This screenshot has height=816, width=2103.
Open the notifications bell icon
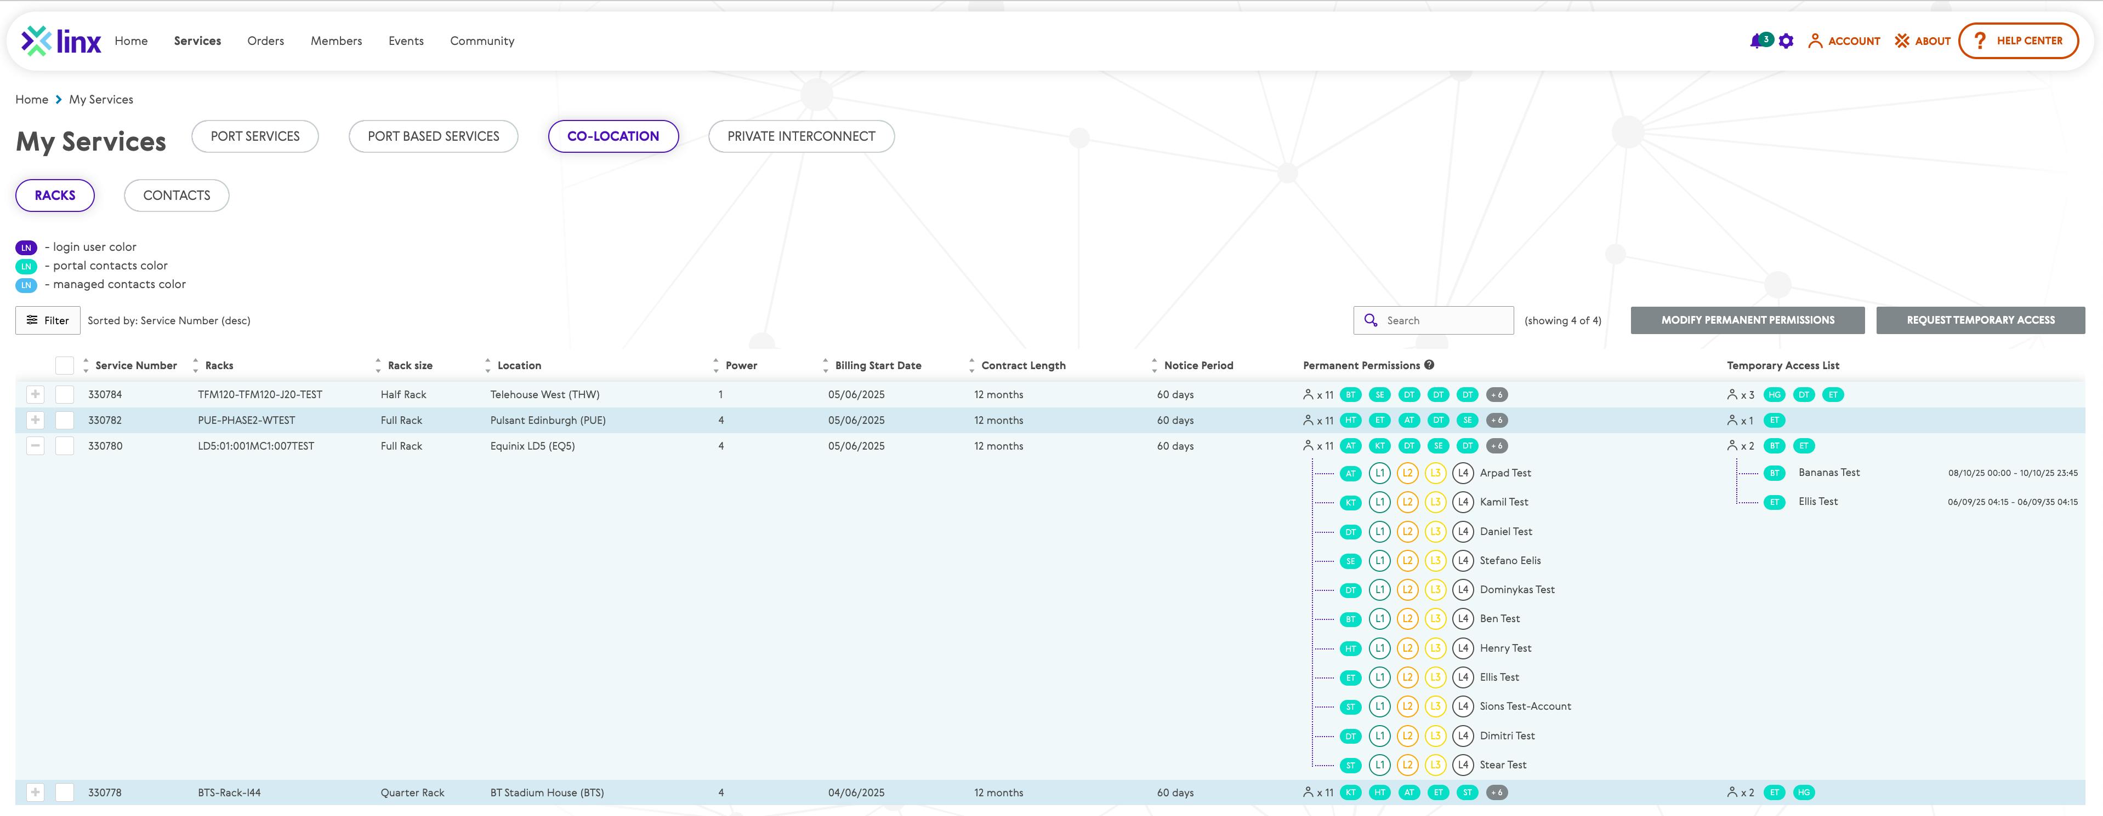pos(1756,41)
